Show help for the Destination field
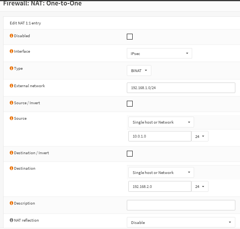 11,169
